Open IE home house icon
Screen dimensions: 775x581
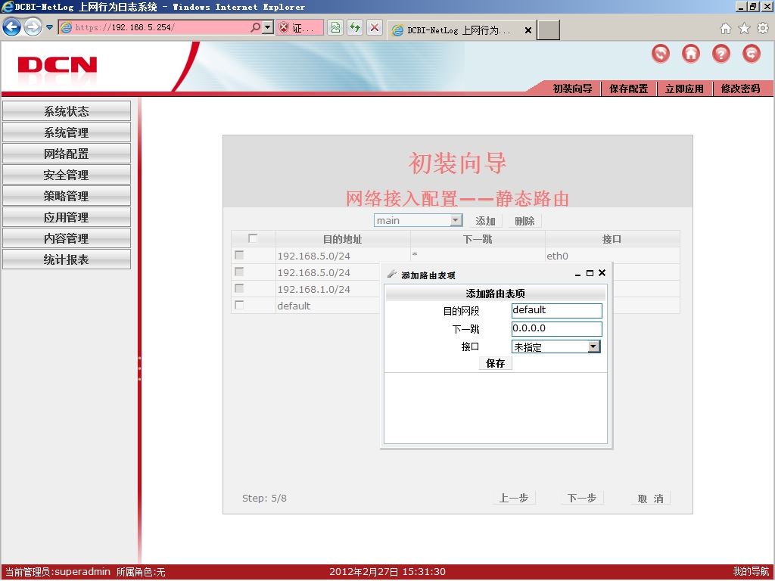click(725, 29)
